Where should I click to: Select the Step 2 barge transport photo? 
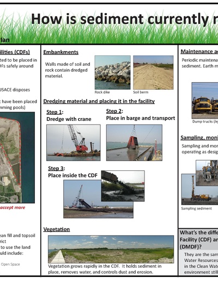click(x=134, y=143)
